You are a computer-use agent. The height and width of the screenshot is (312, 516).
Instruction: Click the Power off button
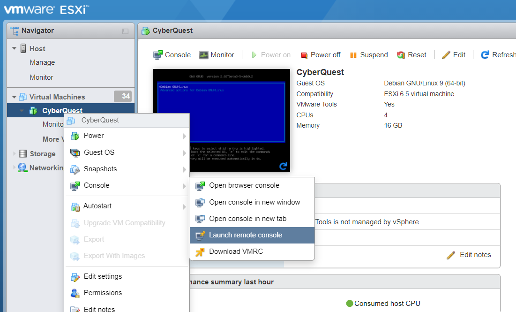click(321, 55)
